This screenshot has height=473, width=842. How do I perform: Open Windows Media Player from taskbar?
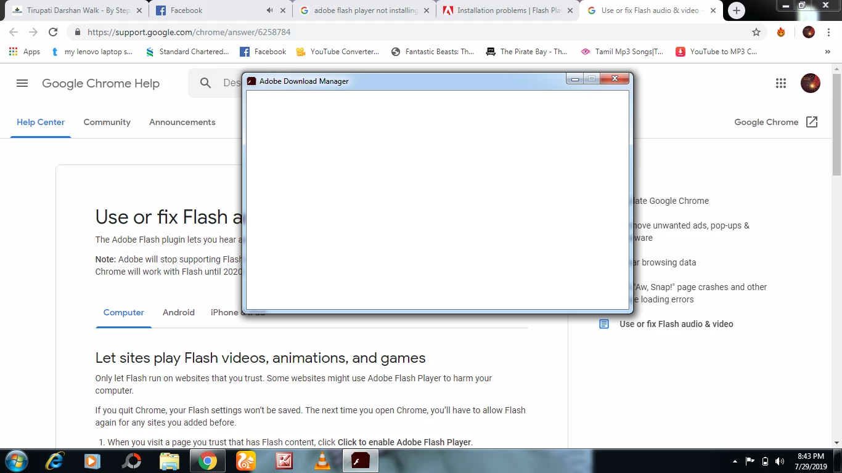[92, 461]
